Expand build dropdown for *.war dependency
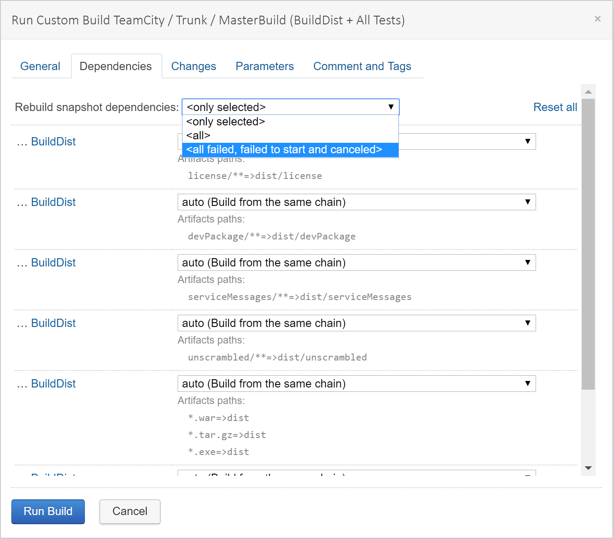Viewport: 614px width, 539px height. pyautogui.click(x=357, y=384)
